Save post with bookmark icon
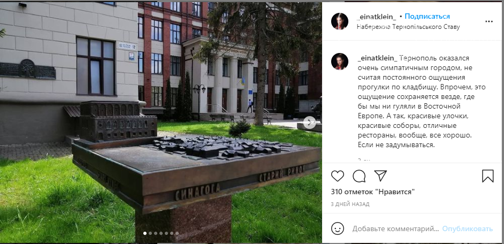The height and width of the screenshot is (244, 504). (x=487, y=176)
